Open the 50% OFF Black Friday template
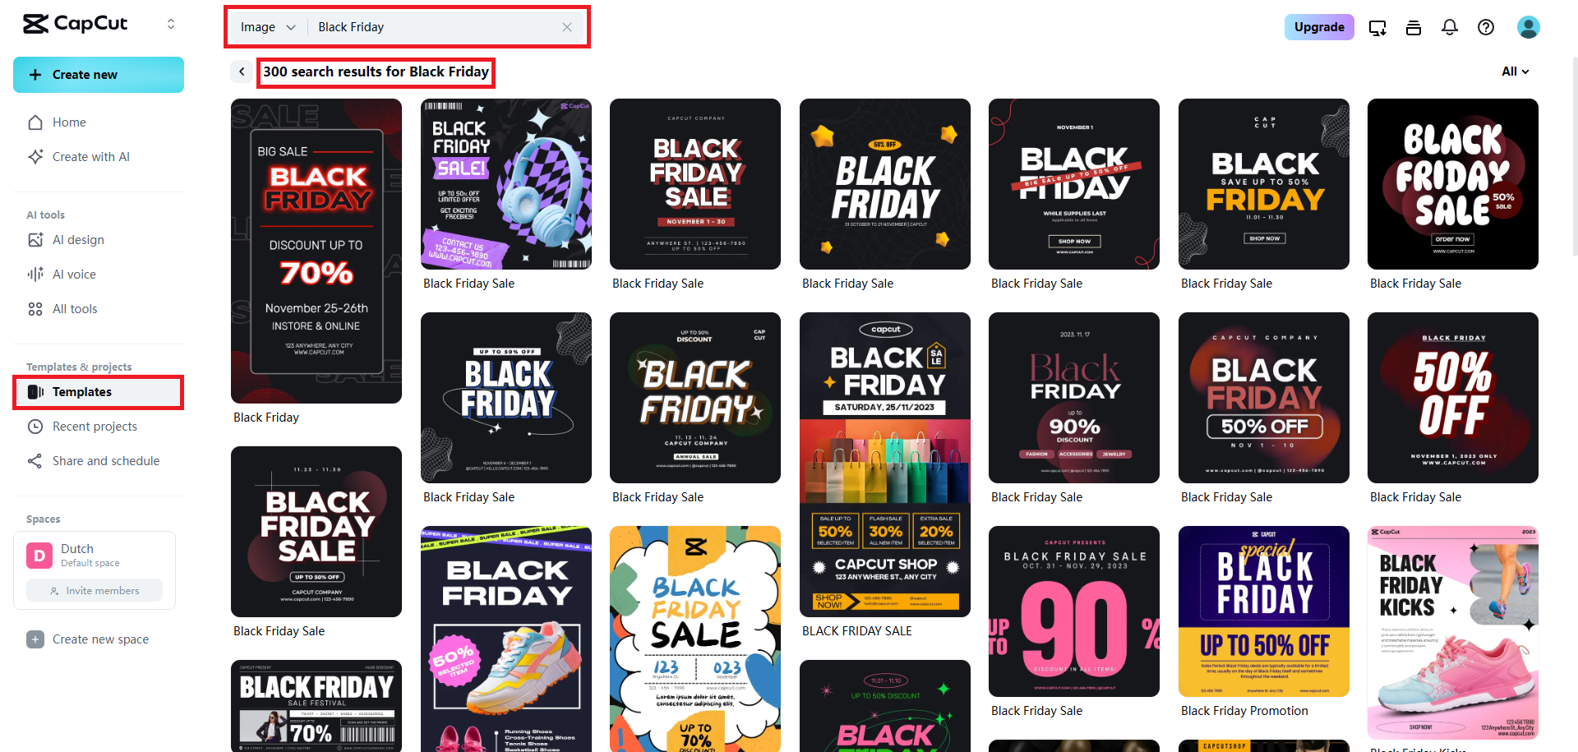 tap(1453, 398)
